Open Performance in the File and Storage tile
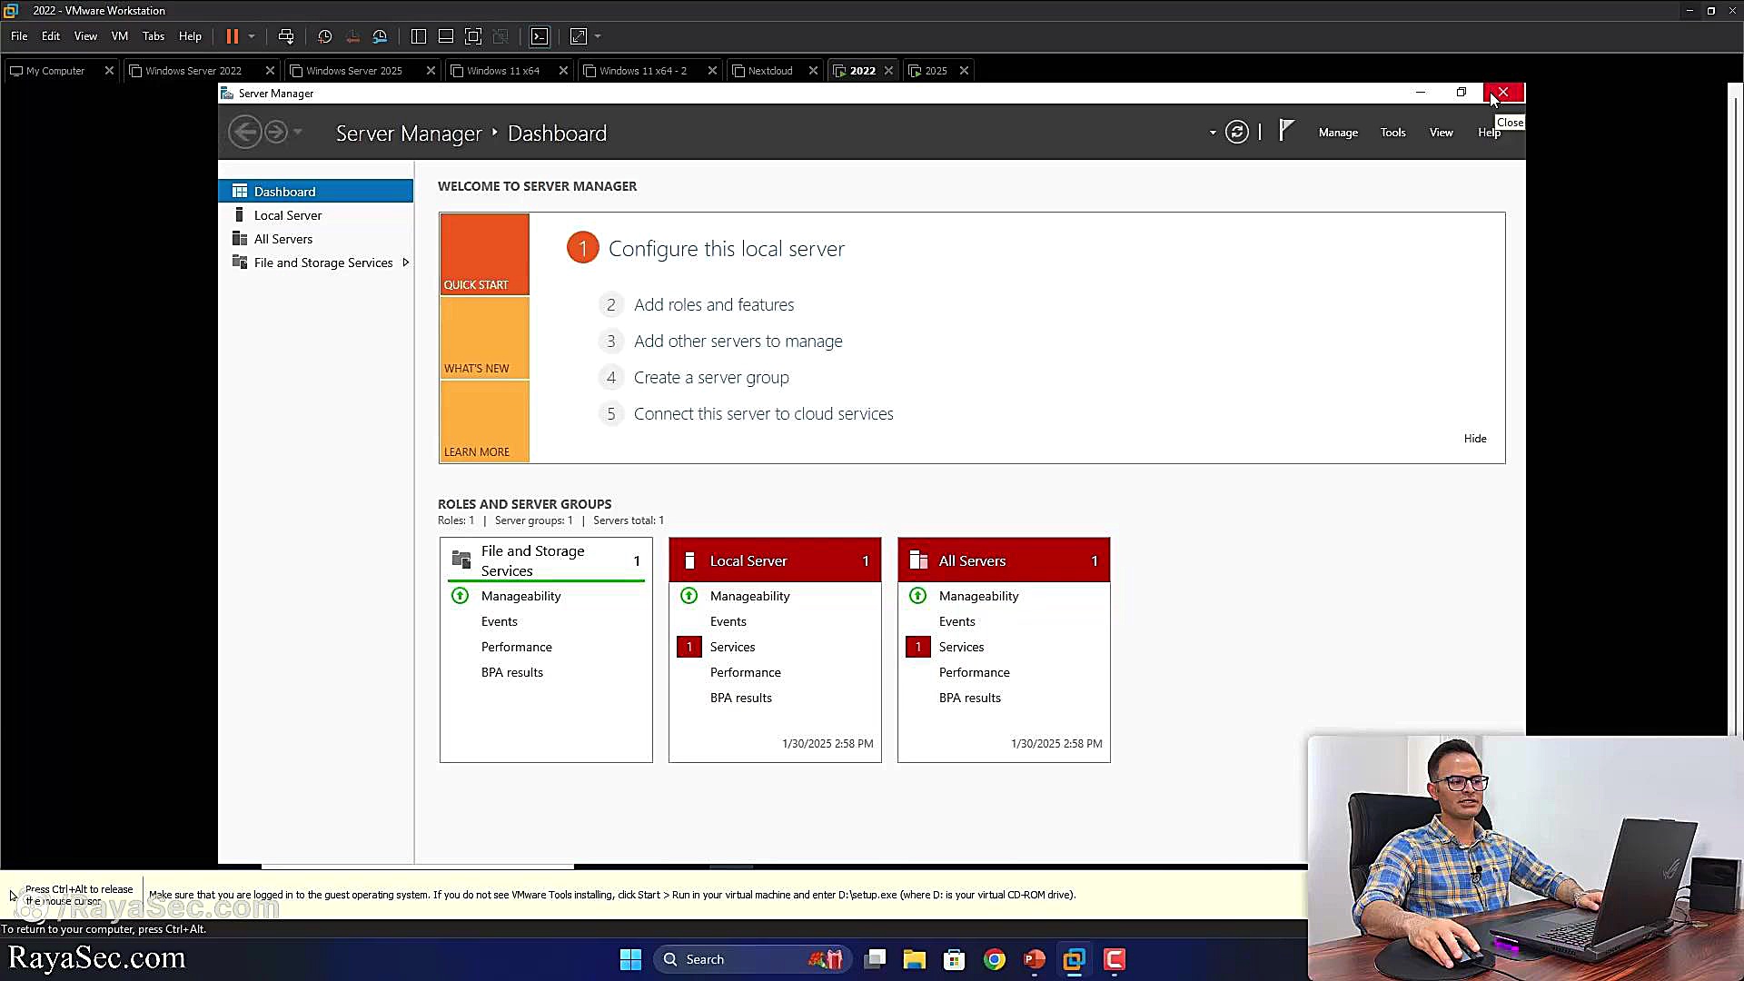The width and height of the screenshot is (1744, 981). tap(517, 648)
